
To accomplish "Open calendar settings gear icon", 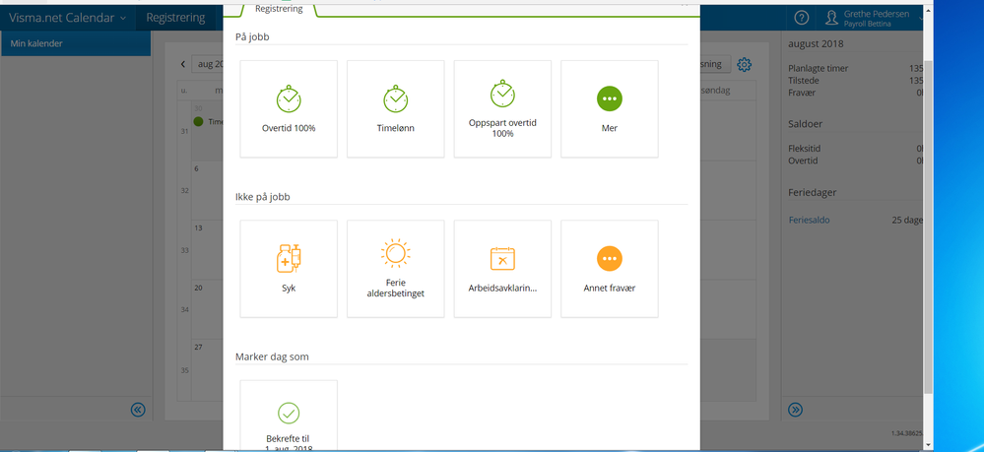I will pos(745,64).
